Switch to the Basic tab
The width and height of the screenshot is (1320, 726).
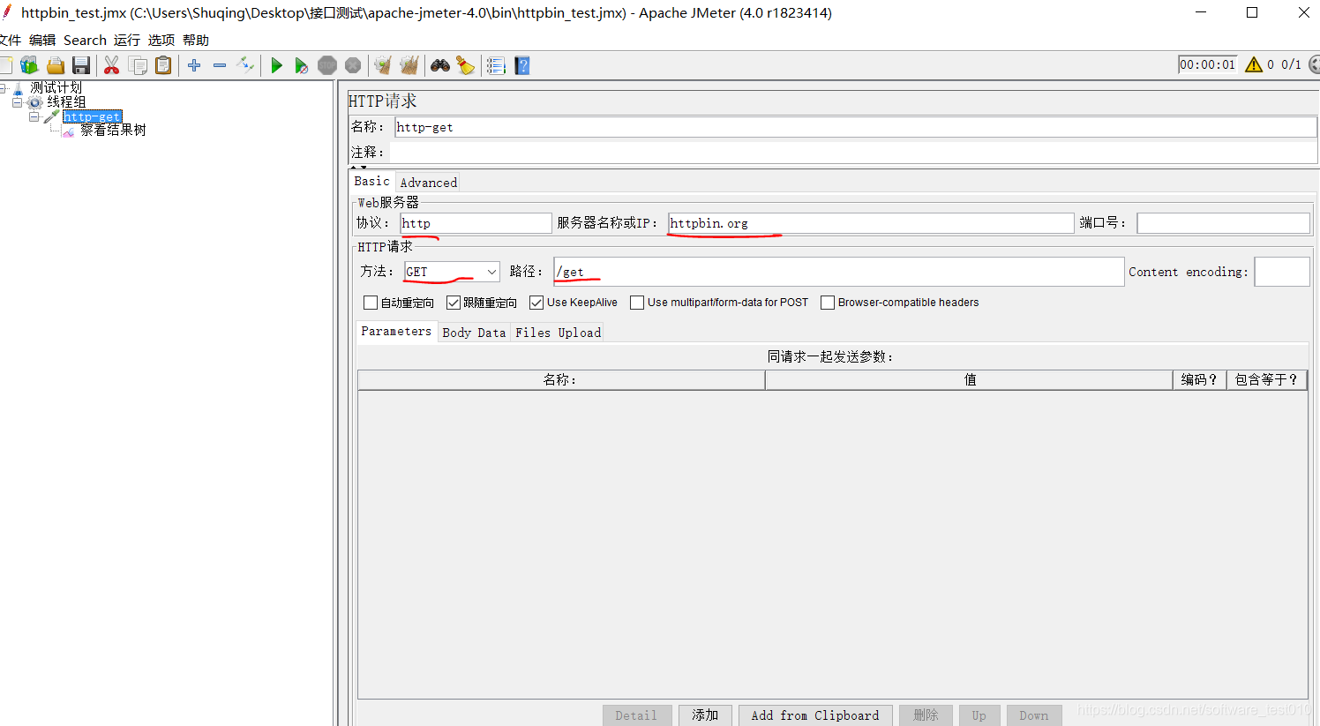[371, 181]
